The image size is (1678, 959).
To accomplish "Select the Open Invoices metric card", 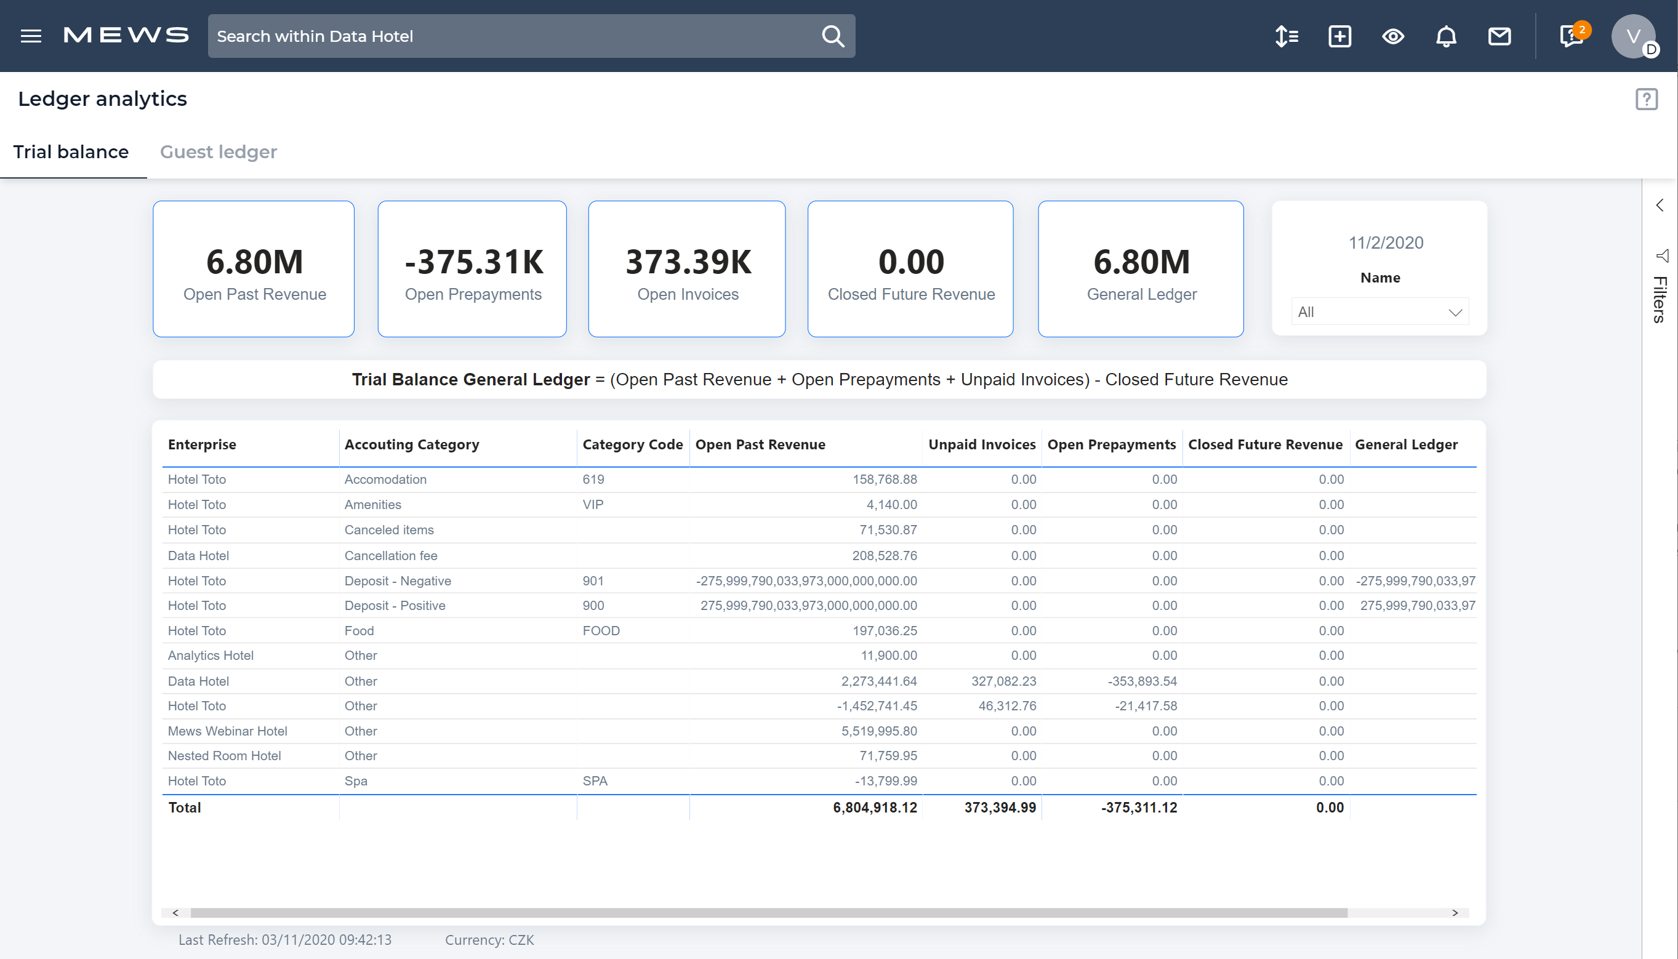I will (x=687, y=268).
